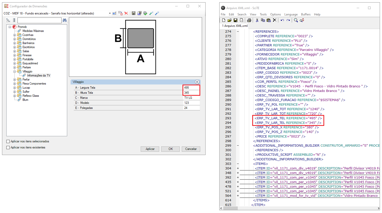Click the delete X icon in SciTE toolbar

click(275, 20)
